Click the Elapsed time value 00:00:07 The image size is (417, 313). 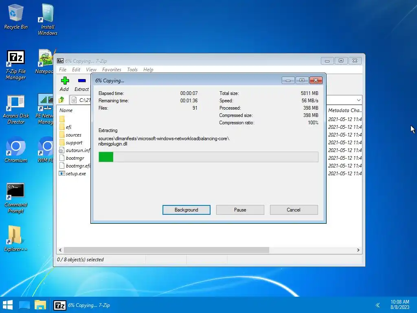coord(189,93)
